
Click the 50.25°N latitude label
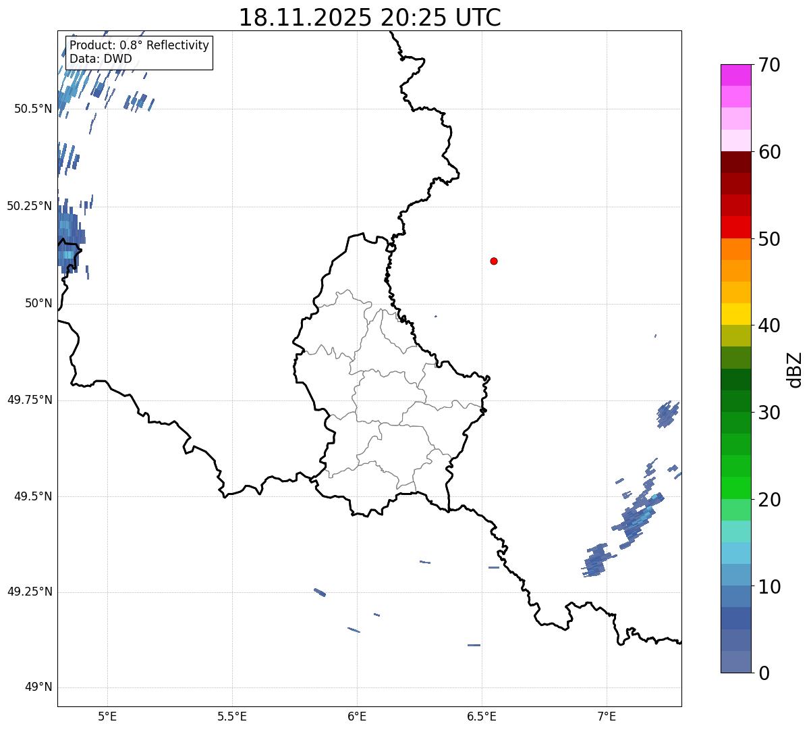click(30, 206)
